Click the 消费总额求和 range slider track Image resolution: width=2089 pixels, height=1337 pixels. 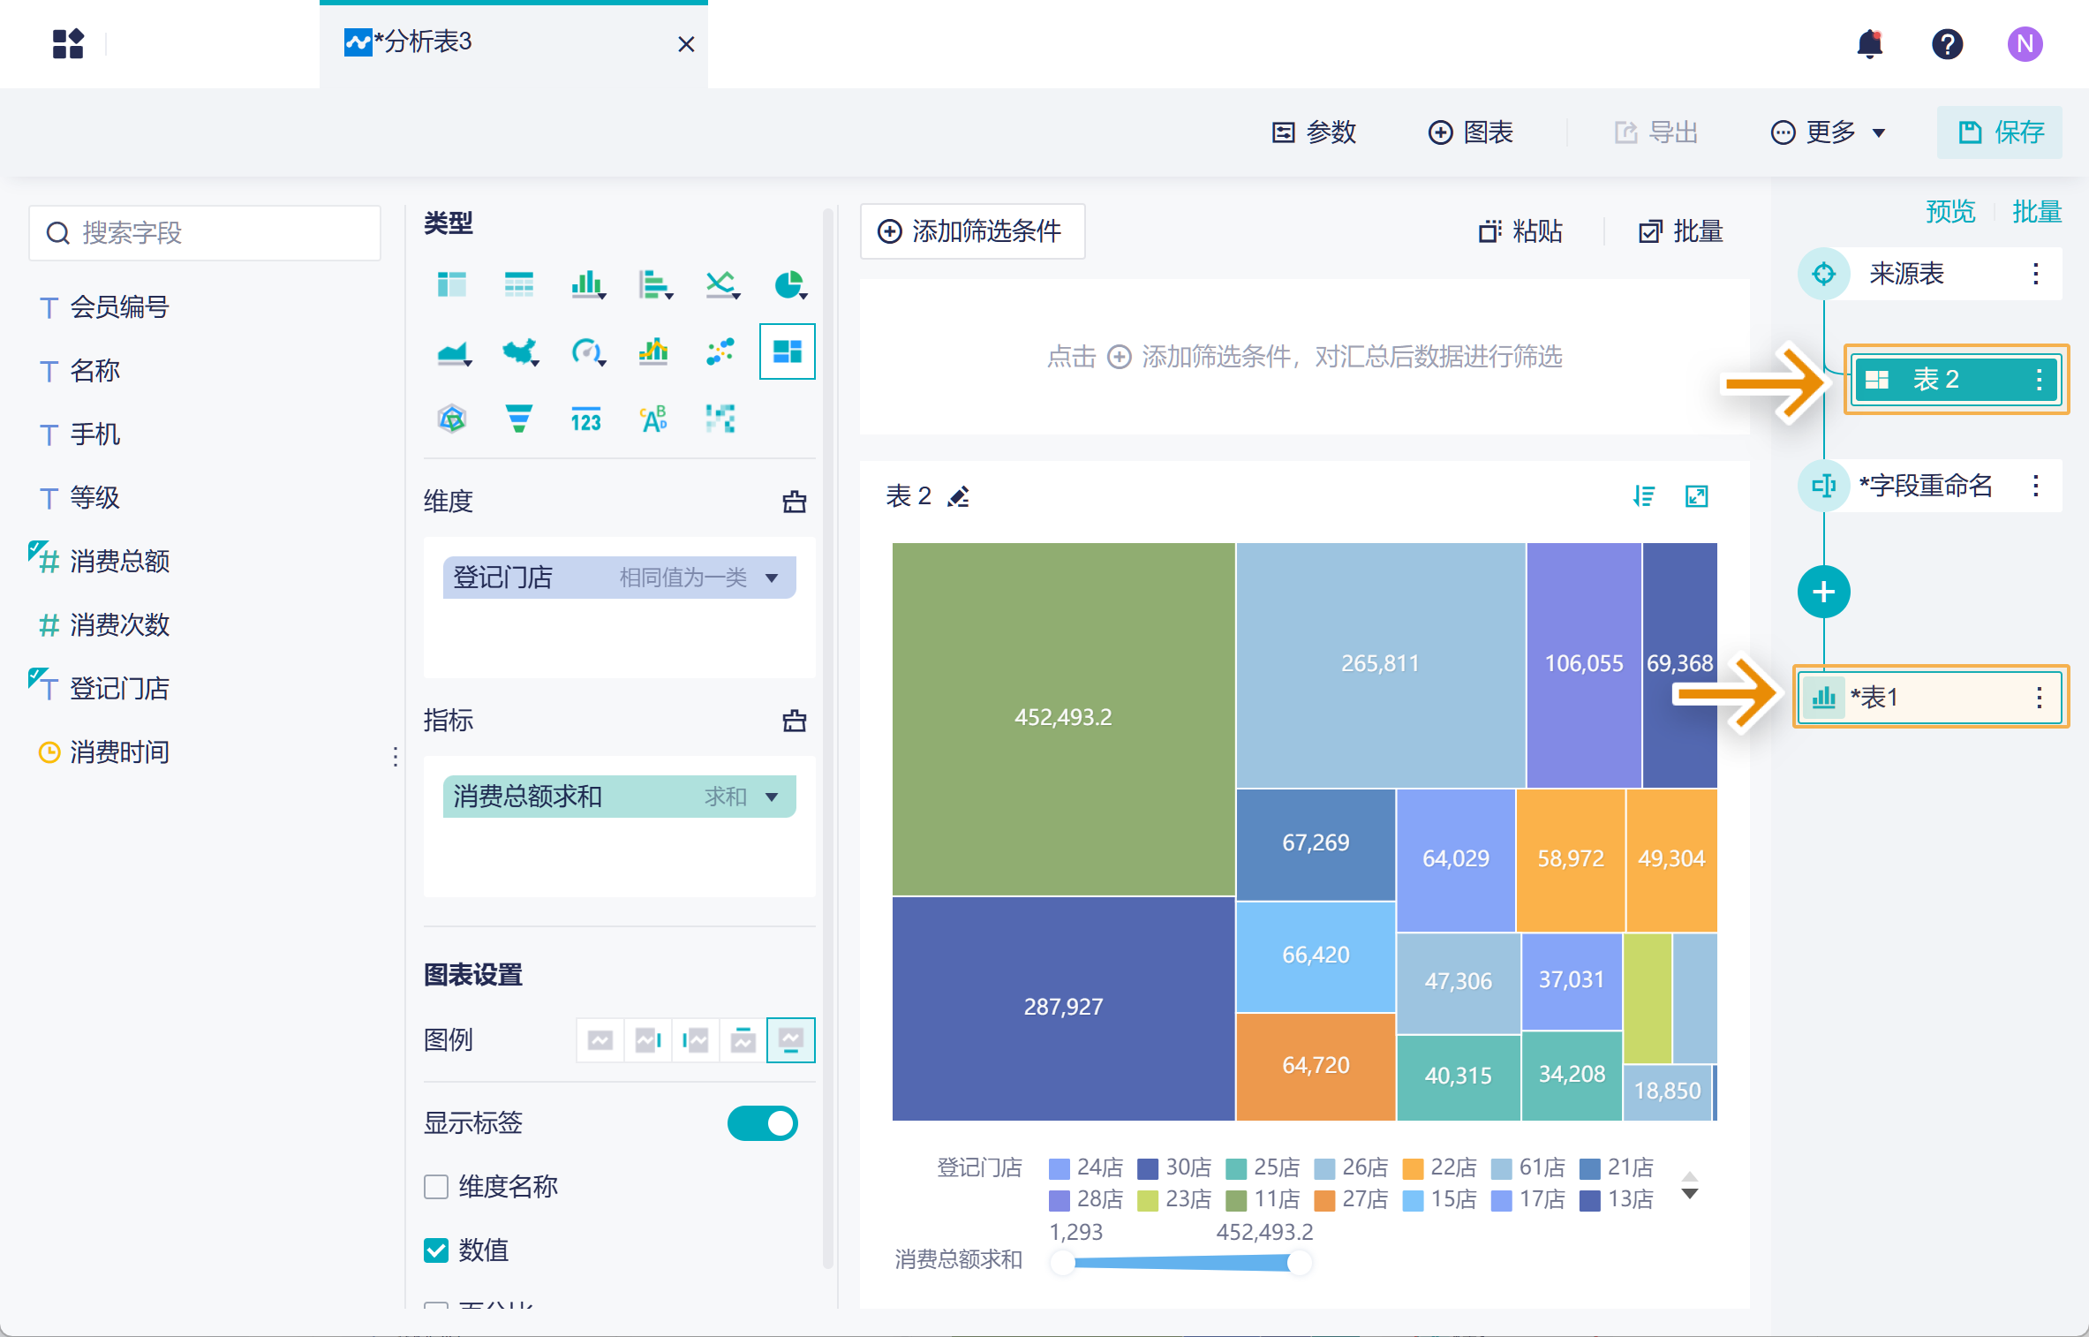click(x=1180, y=1264)
